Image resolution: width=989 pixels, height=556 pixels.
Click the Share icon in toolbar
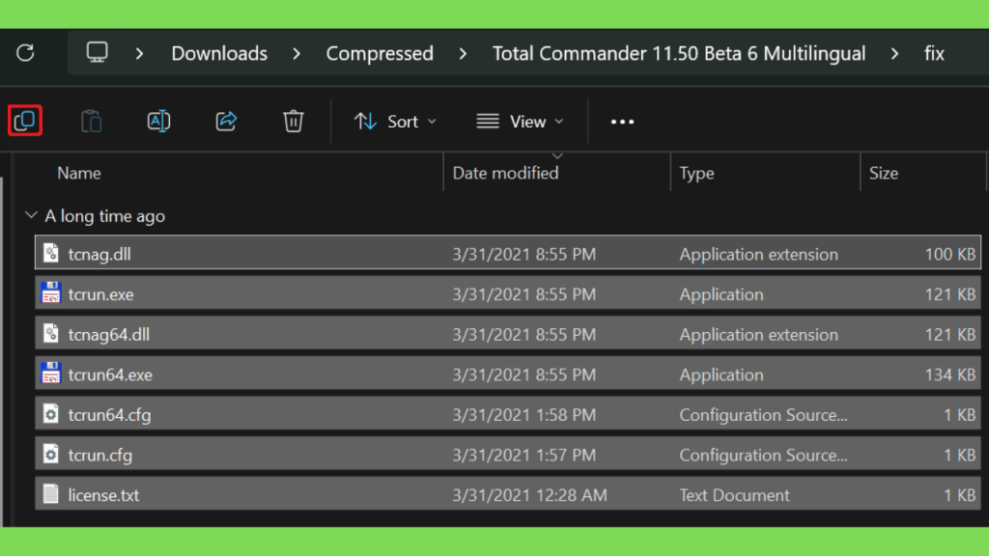226,121
